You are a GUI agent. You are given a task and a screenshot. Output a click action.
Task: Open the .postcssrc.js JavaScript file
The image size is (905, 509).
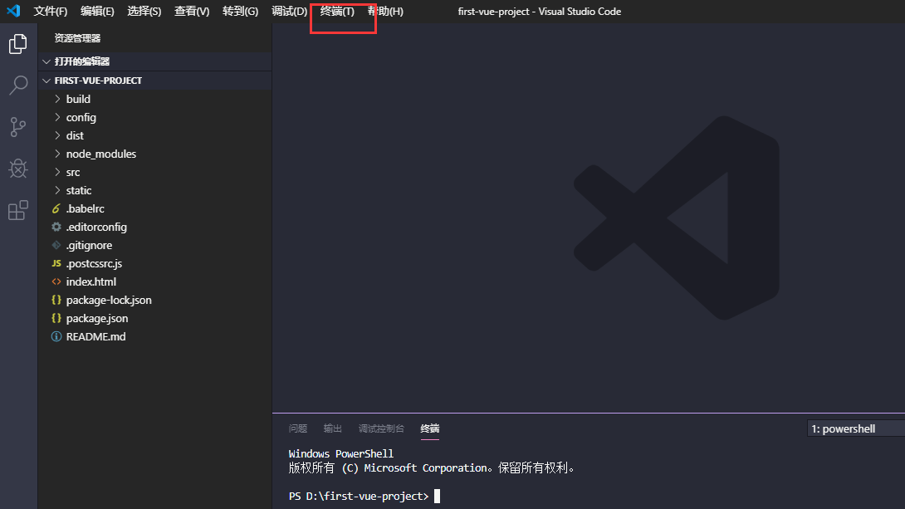click(x=56, y=263)
